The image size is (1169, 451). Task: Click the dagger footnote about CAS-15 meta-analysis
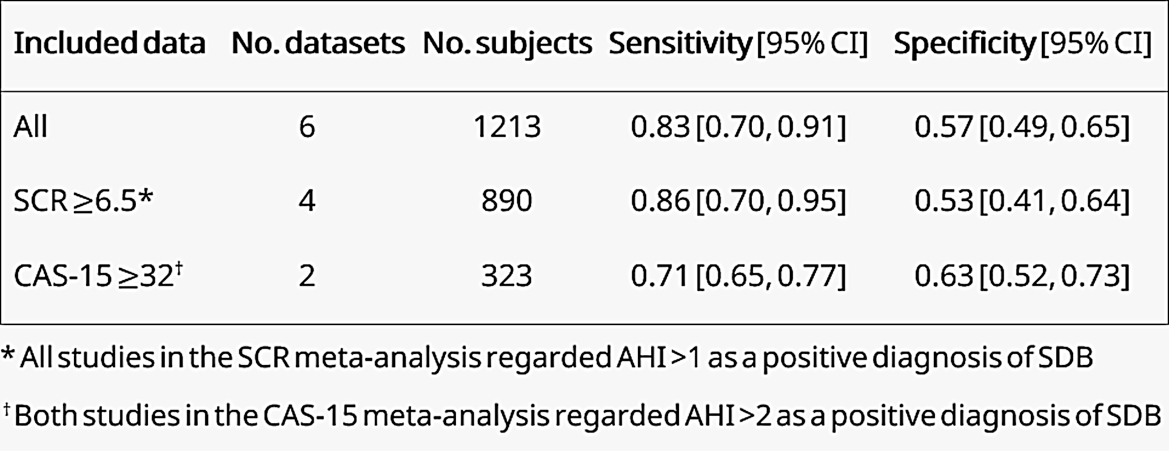(581, 415)
